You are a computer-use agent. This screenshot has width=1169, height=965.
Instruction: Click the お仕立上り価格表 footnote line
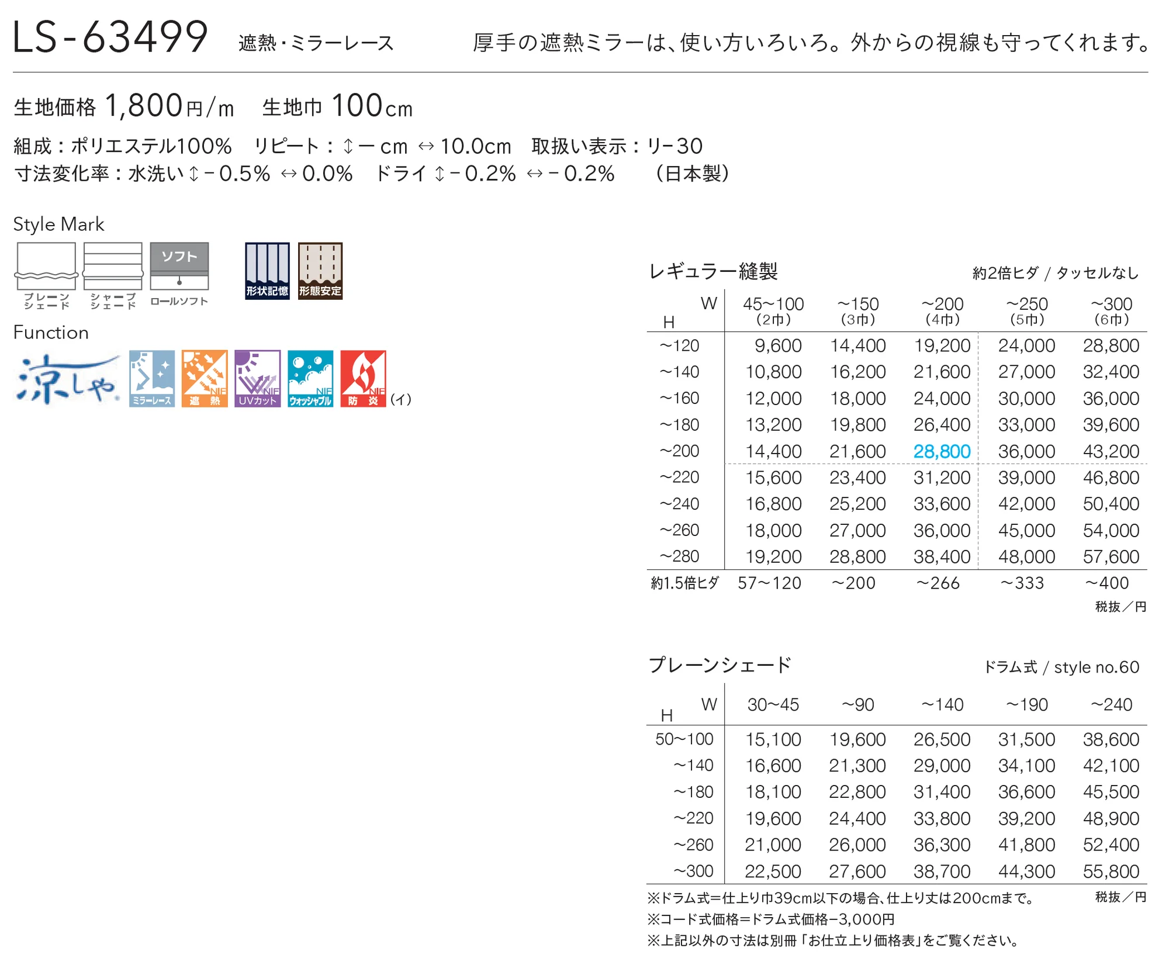click(834, 941)
